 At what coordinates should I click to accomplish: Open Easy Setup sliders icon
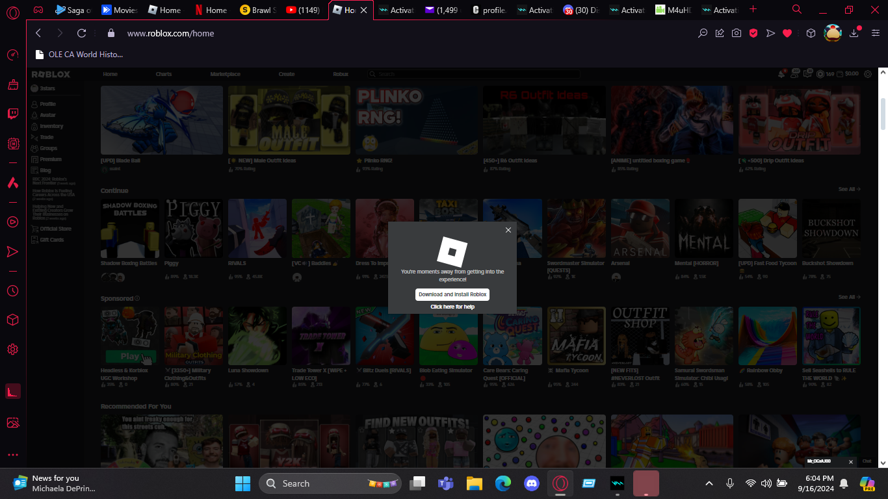(874, 33)
